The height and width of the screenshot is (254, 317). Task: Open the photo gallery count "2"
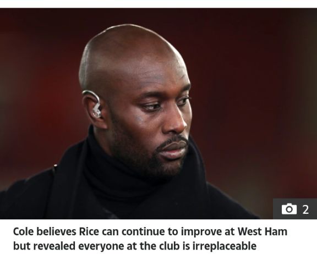[x=305, y=209]
